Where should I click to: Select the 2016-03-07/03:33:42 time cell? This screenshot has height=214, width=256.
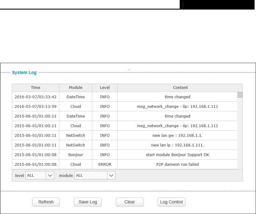(35, 97)
